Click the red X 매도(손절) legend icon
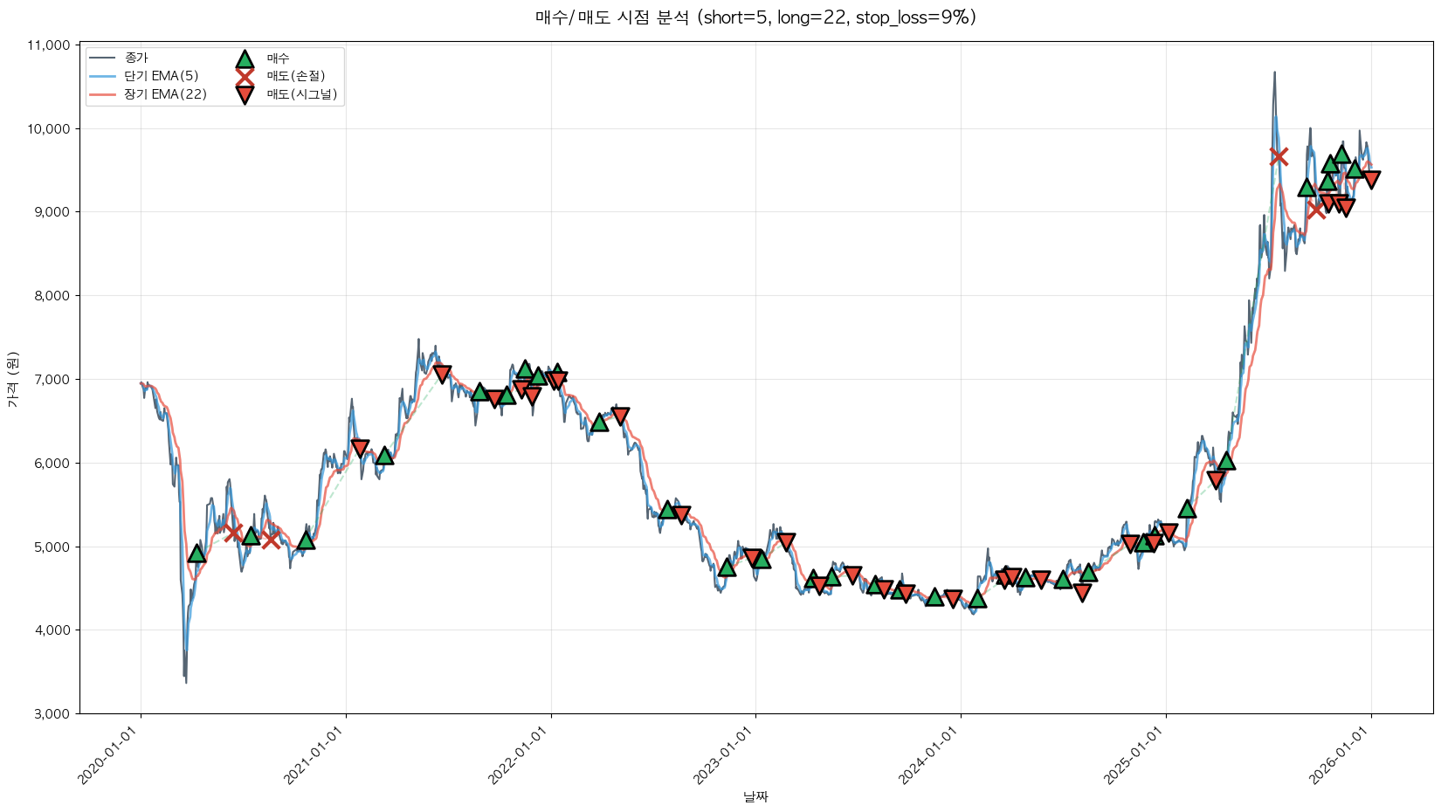This screenshot has width=1441, height=812. pos(245,77)
